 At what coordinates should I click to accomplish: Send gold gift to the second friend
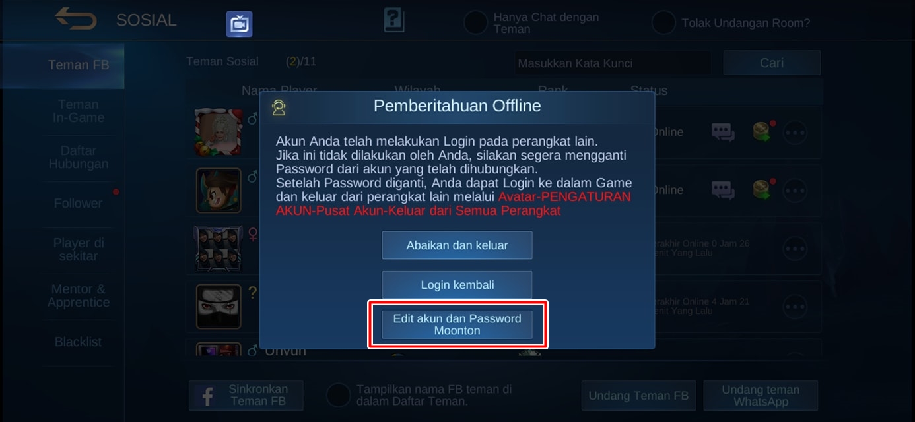coord(763,189)
